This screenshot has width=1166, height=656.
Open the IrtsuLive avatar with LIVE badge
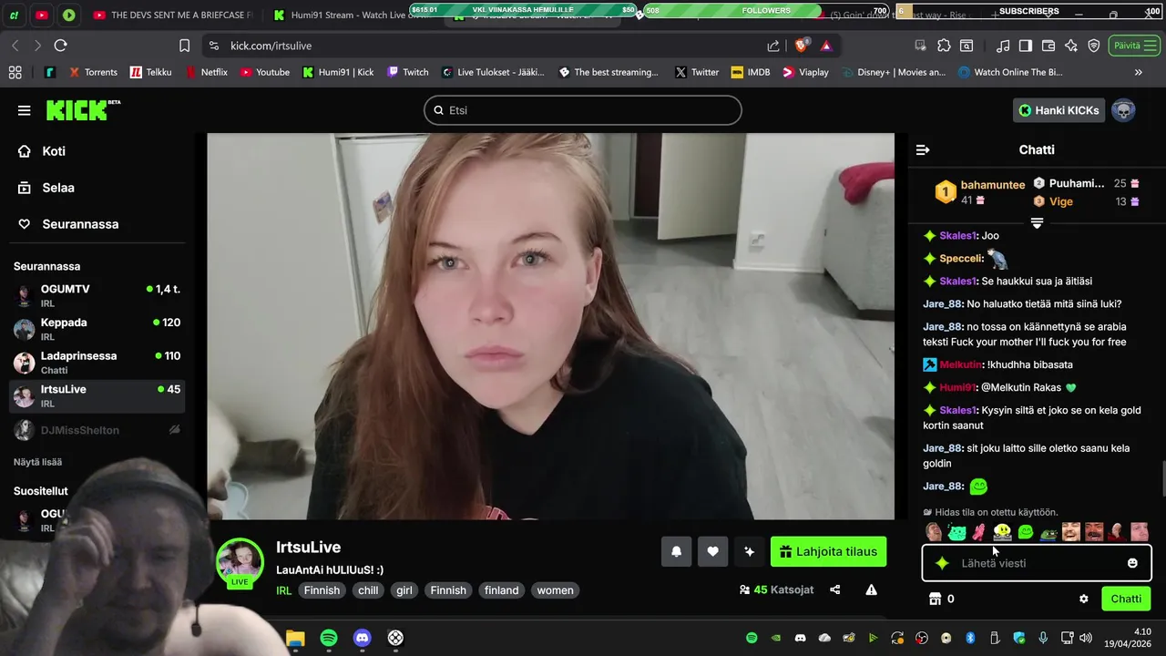pos(240,562)
